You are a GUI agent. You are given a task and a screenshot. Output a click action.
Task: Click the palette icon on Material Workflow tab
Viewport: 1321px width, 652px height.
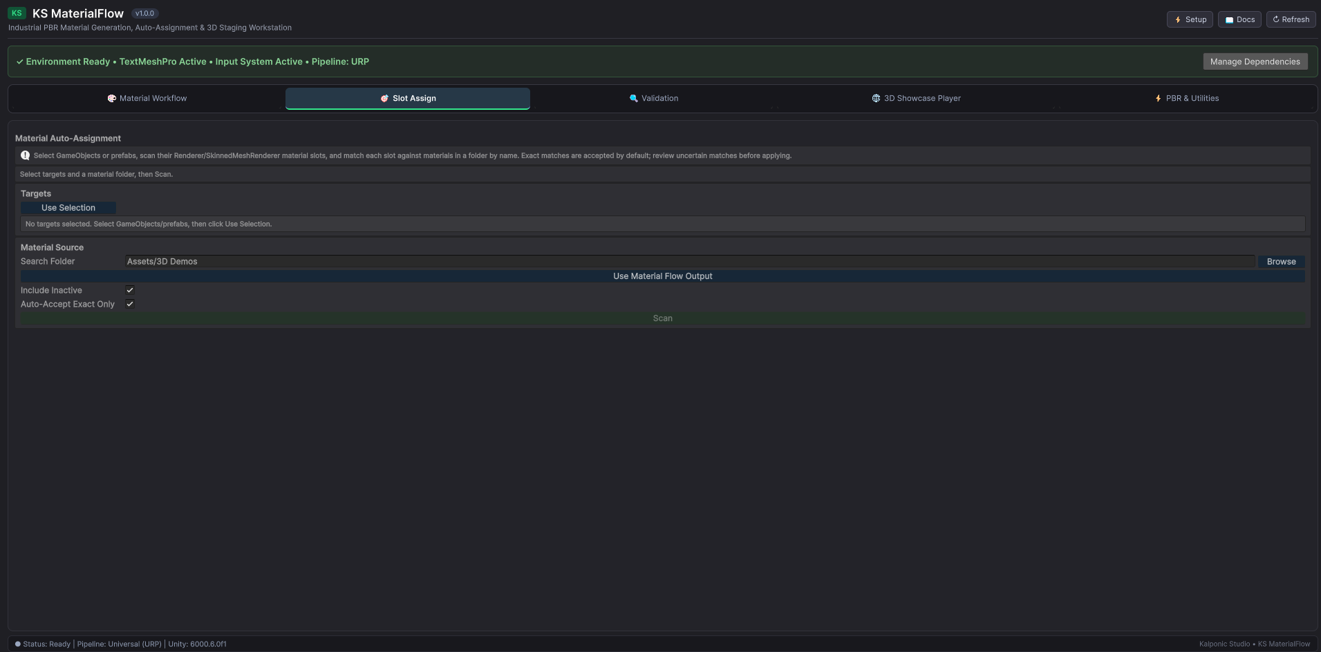[111, 98]
